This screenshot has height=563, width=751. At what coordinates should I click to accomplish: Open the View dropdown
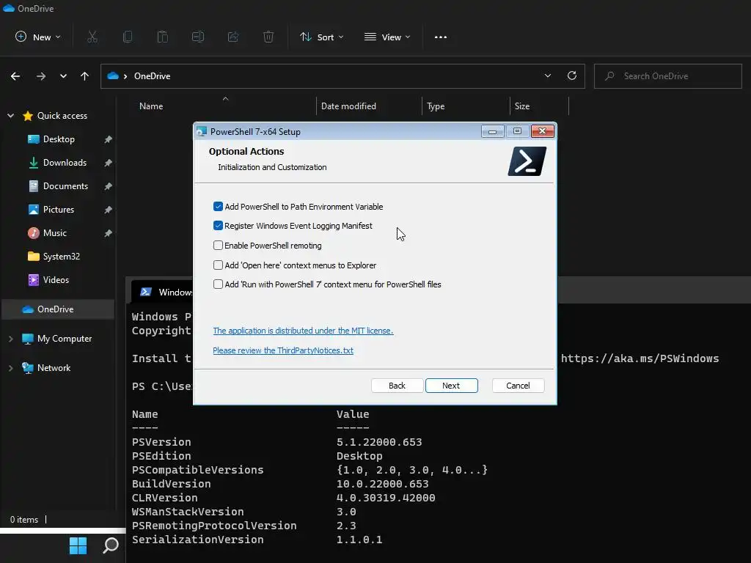387,37
